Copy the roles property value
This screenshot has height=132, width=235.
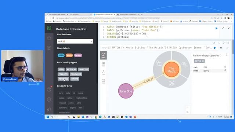click(x=225, y=70)
